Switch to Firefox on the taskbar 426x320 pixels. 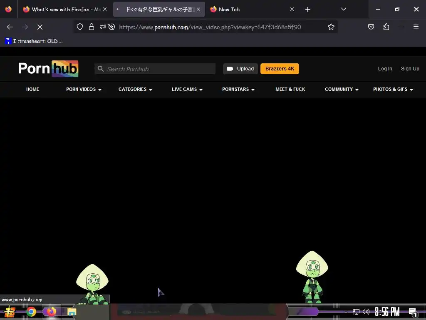pyautogui.click(x=51, y=312)
